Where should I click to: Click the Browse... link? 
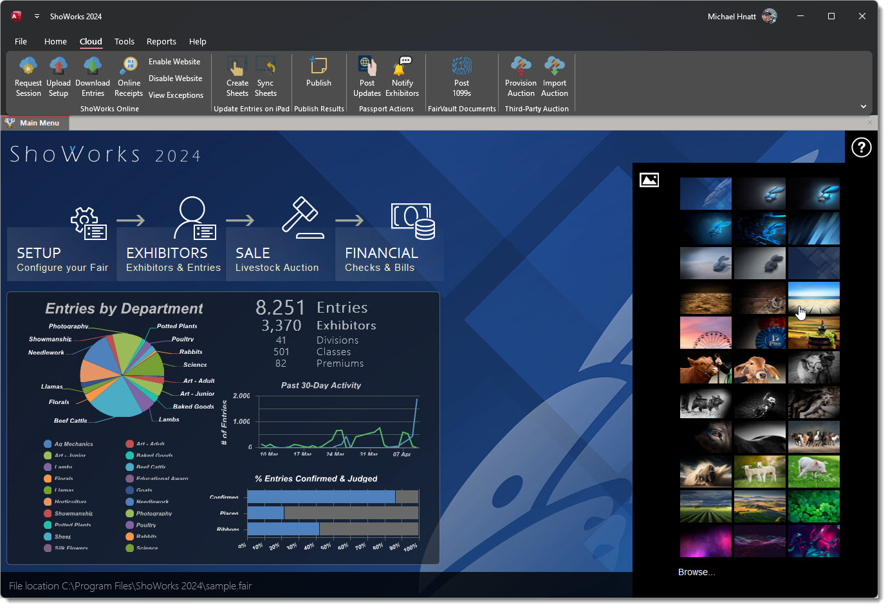[x=696, y=572]
